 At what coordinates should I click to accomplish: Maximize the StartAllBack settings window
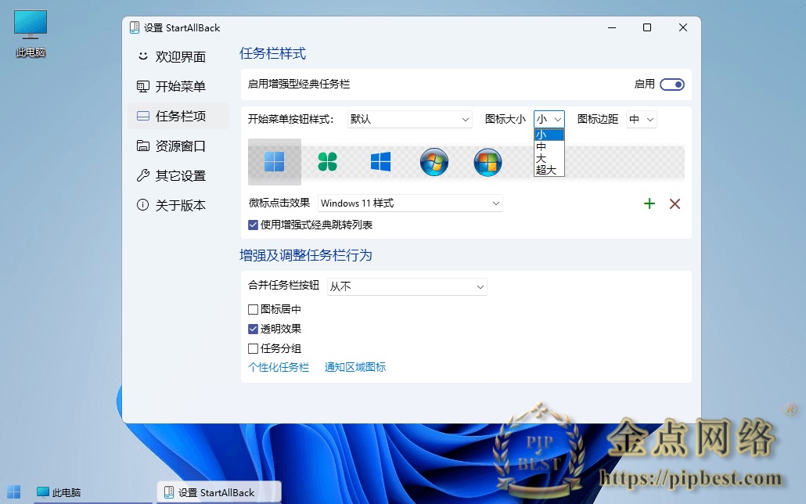[647, 27]
